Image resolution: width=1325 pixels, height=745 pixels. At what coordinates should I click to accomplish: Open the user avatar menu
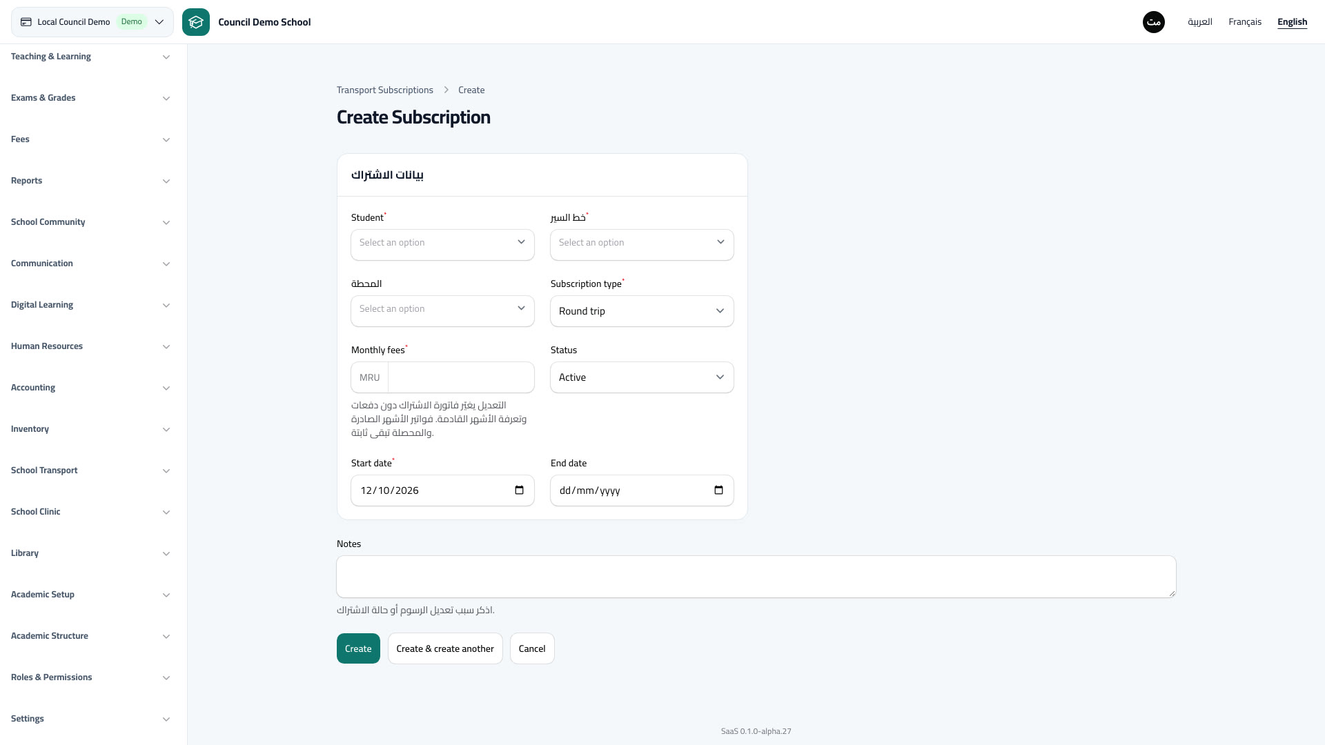coord(1154,22)
